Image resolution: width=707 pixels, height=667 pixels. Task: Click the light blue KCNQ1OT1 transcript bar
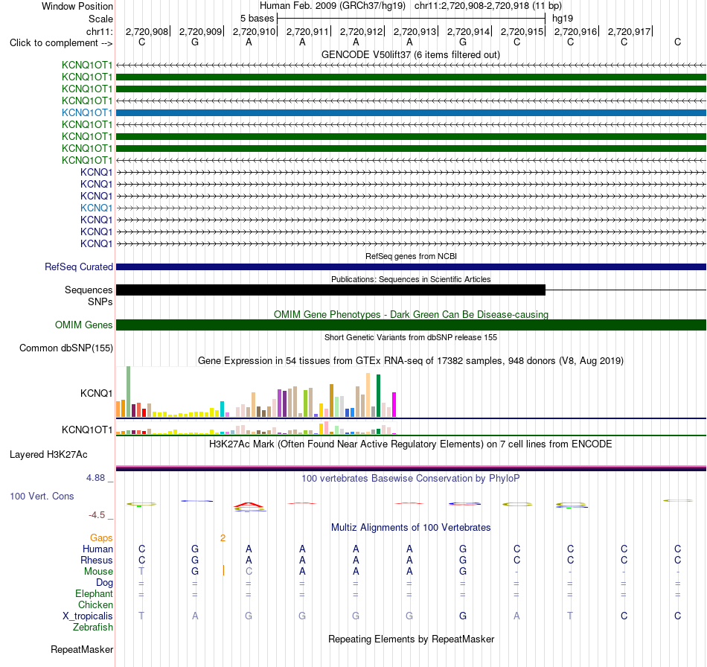pyautogui.click(x=411, y=112)
